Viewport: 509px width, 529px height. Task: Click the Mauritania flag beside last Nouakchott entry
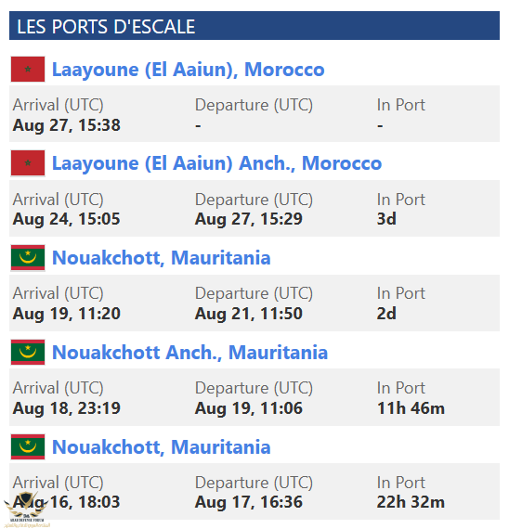pyautogui.click(x=28, y=447)
